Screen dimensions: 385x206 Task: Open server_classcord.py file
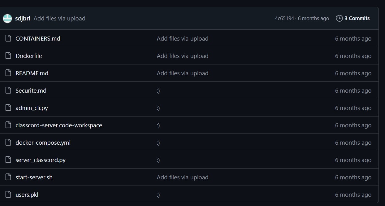click(x=41, y=160)
